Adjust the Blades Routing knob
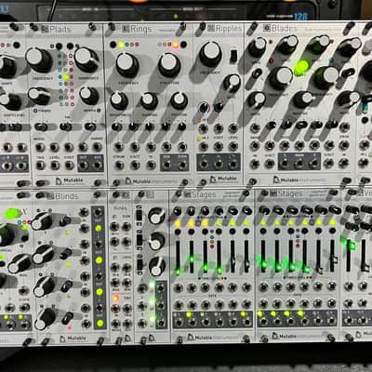 point(303,100)
